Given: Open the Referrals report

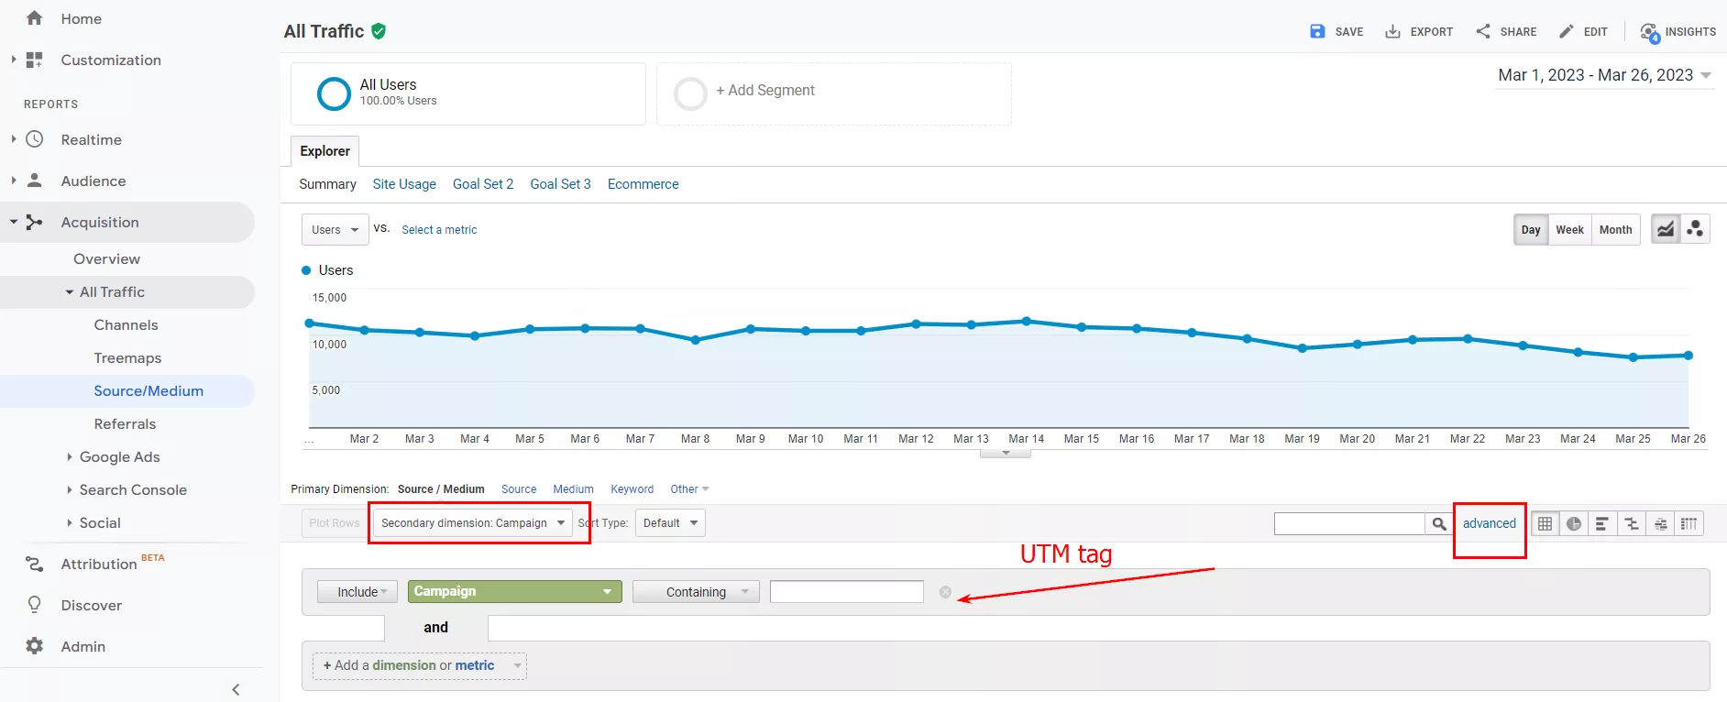Looking at the screenshot, I should tap(125, 423).
